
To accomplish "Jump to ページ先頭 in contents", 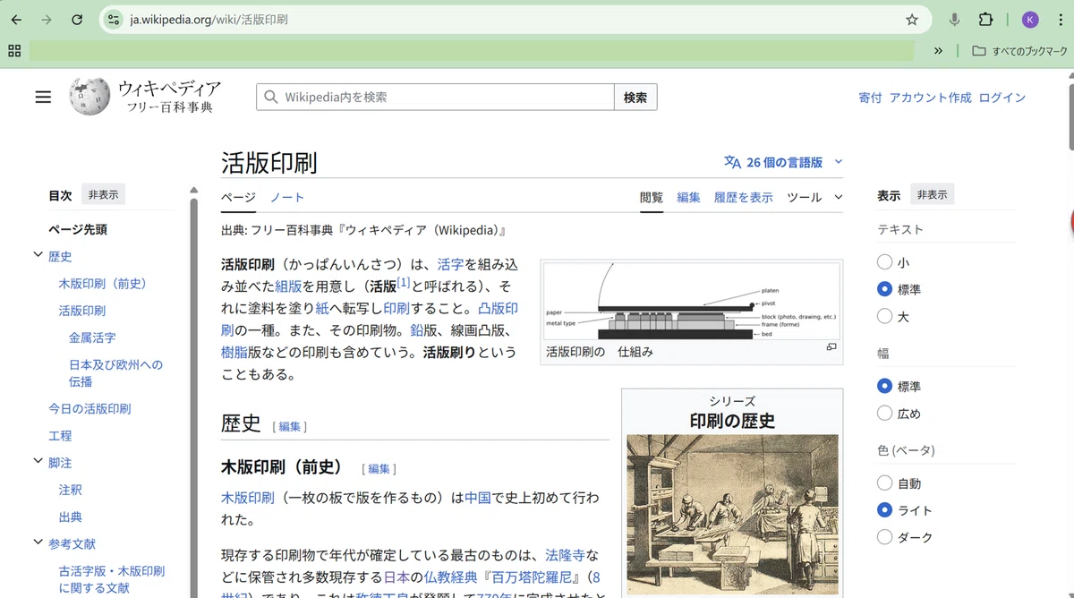I will tap(78, 229).
